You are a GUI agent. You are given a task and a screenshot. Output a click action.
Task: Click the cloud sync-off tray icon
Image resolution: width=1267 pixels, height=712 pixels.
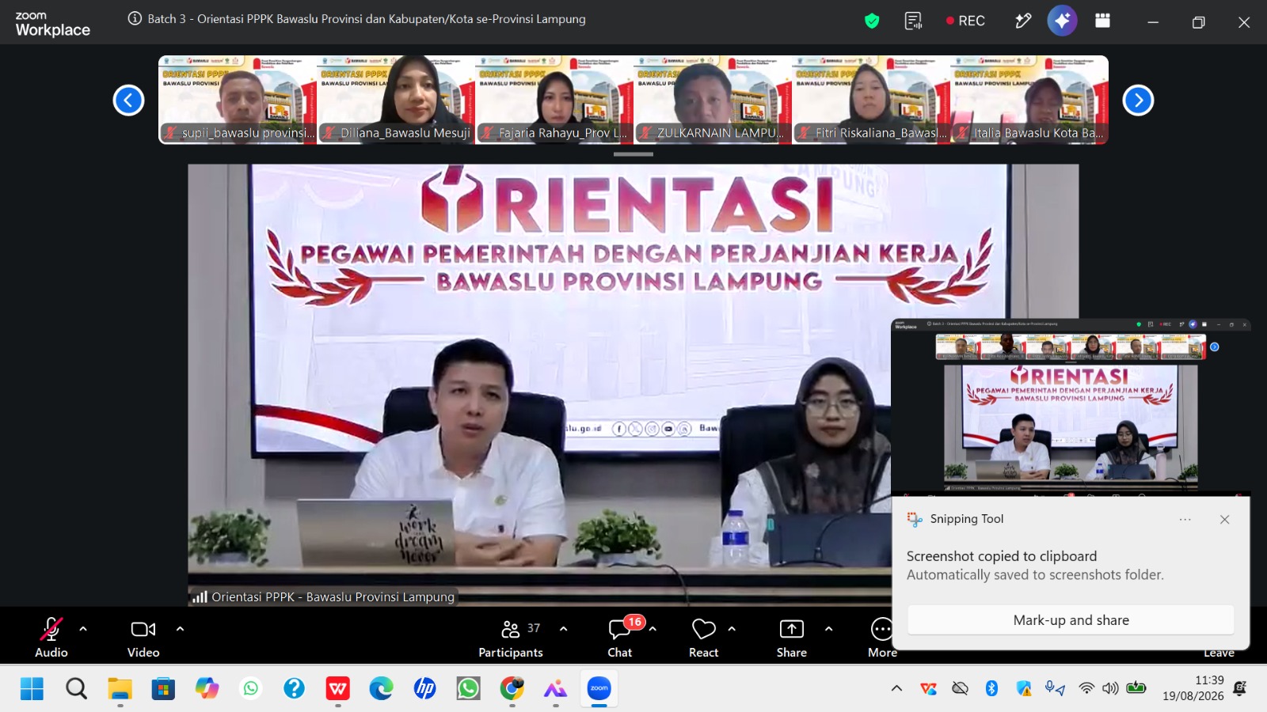[960, 688]
